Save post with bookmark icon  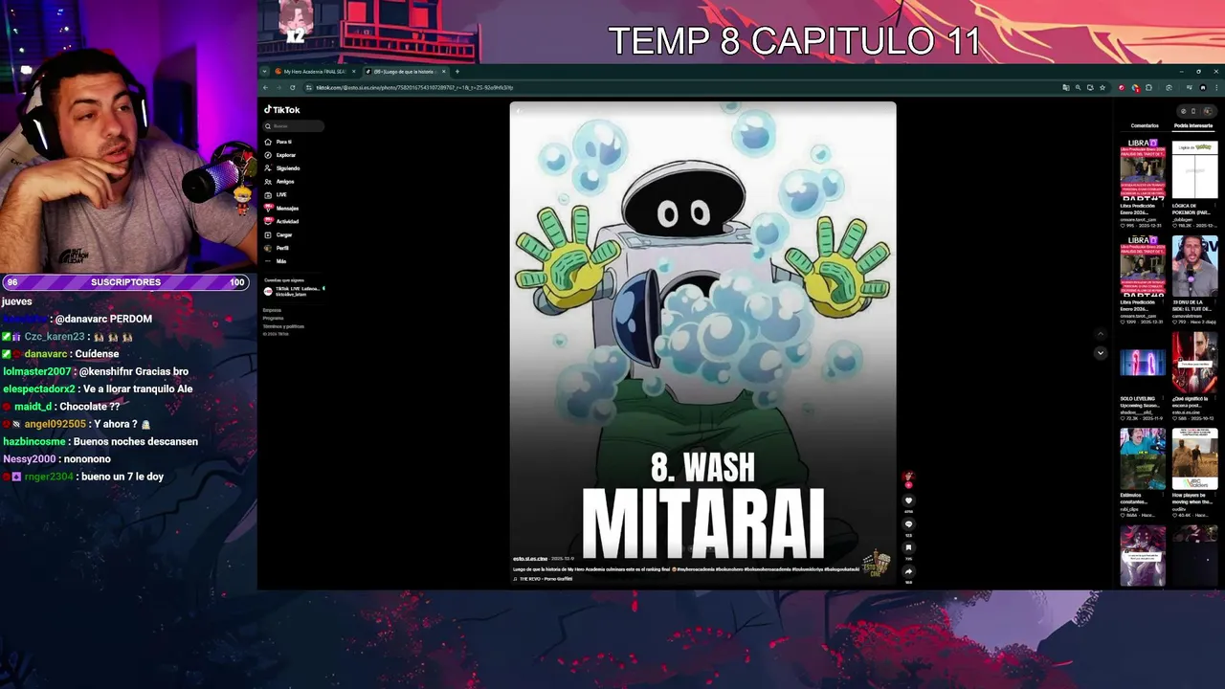coord(909,548)
